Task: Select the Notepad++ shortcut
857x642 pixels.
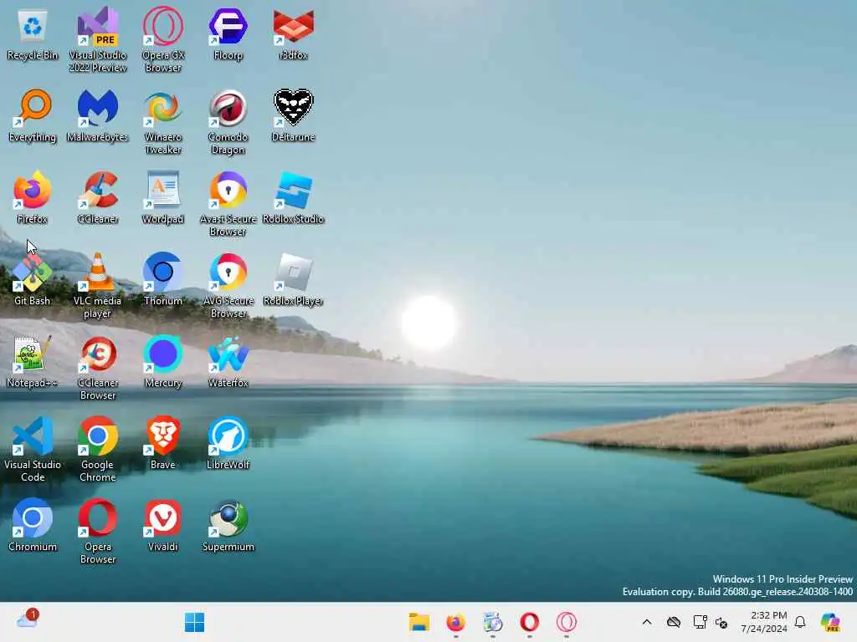Action: click(33, 361)
